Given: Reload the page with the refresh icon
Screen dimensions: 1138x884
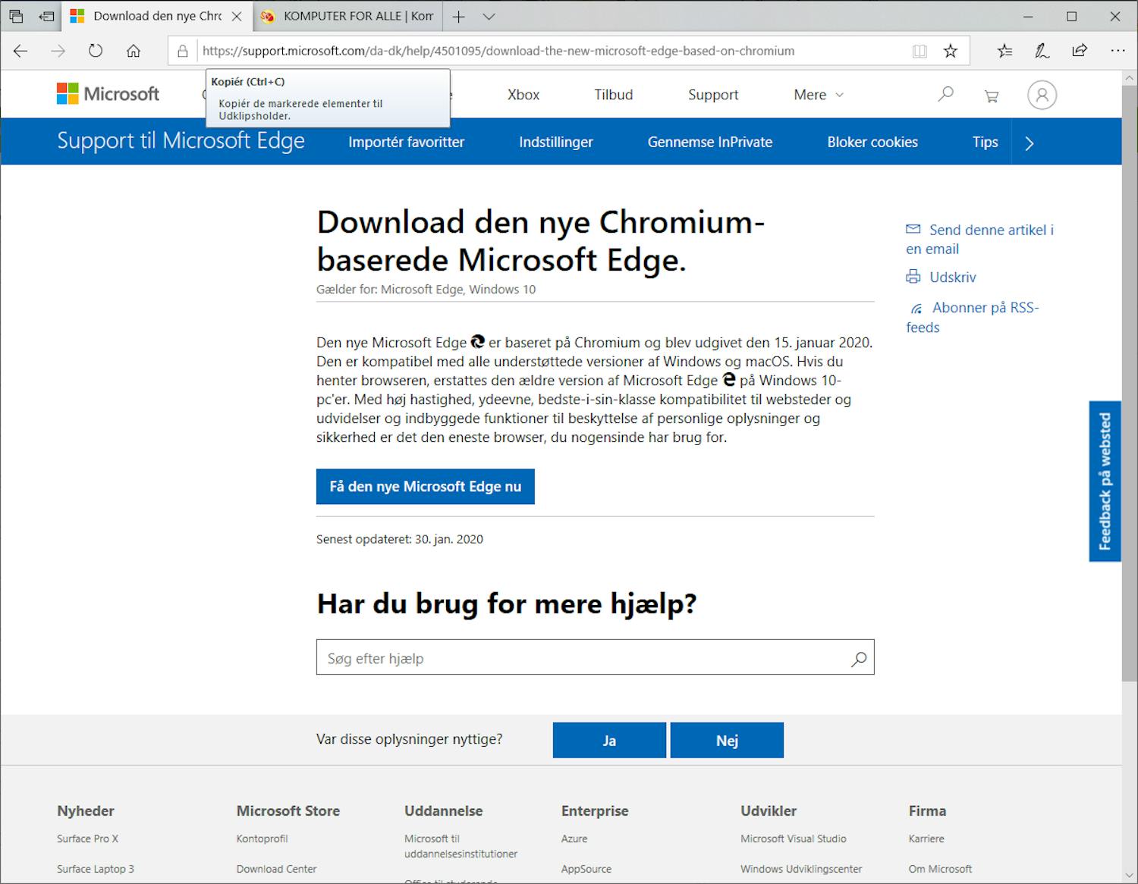Looking at the screenshot, I should pos(95,51).
